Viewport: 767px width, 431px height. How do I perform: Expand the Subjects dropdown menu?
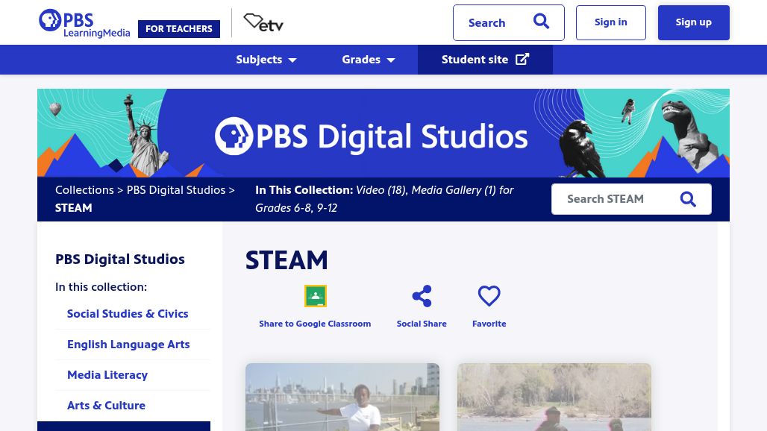(x=266, y=60)
